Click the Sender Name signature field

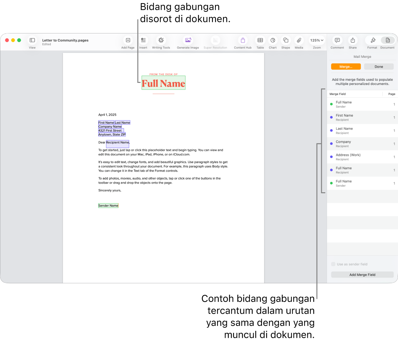pos(108,205)
